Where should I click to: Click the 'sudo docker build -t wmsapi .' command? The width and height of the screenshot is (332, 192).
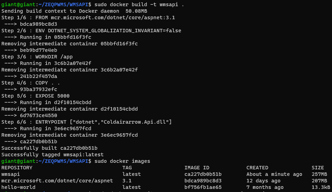tap(139, 4)
